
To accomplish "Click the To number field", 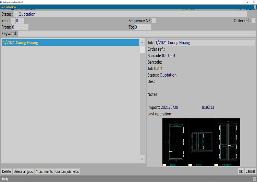I will (143, 27).
